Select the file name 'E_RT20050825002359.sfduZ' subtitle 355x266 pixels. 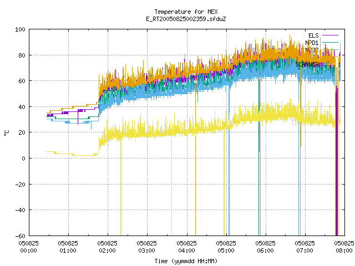186,19
